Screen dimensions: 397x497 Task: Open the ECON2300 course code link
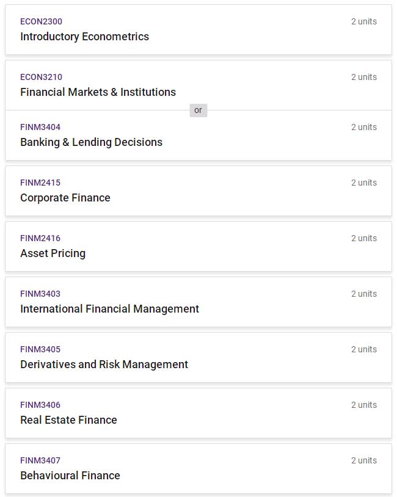tap(41, 21)
